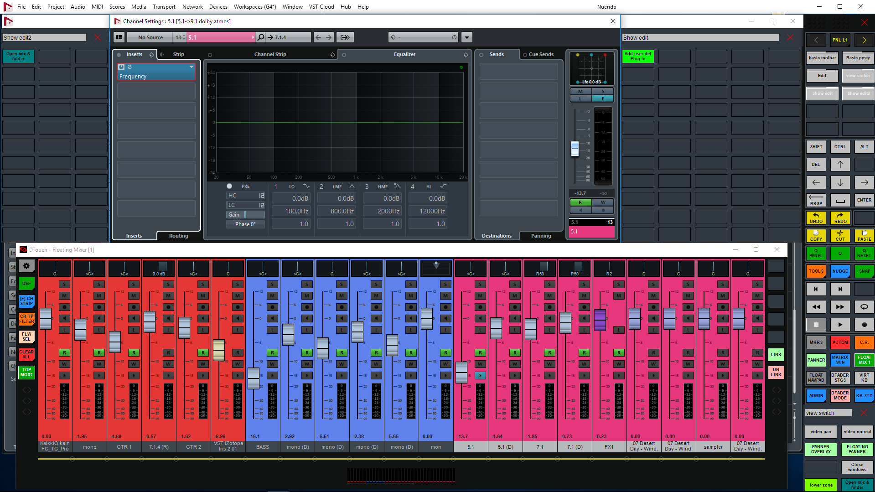Toggle the Sends bypass circle
Image resolution: width=875 pixels, height=492 pixels.
click(481, 55)
